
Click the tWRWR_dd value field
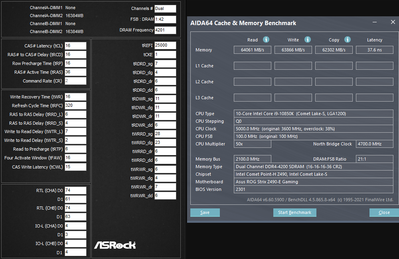(x=165, y=196)
